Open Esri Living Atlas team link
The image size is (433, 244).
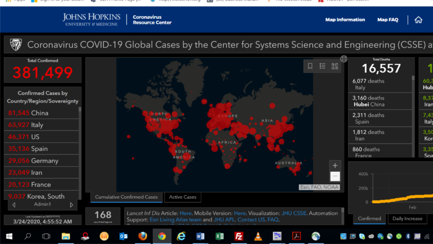(175, 220)
